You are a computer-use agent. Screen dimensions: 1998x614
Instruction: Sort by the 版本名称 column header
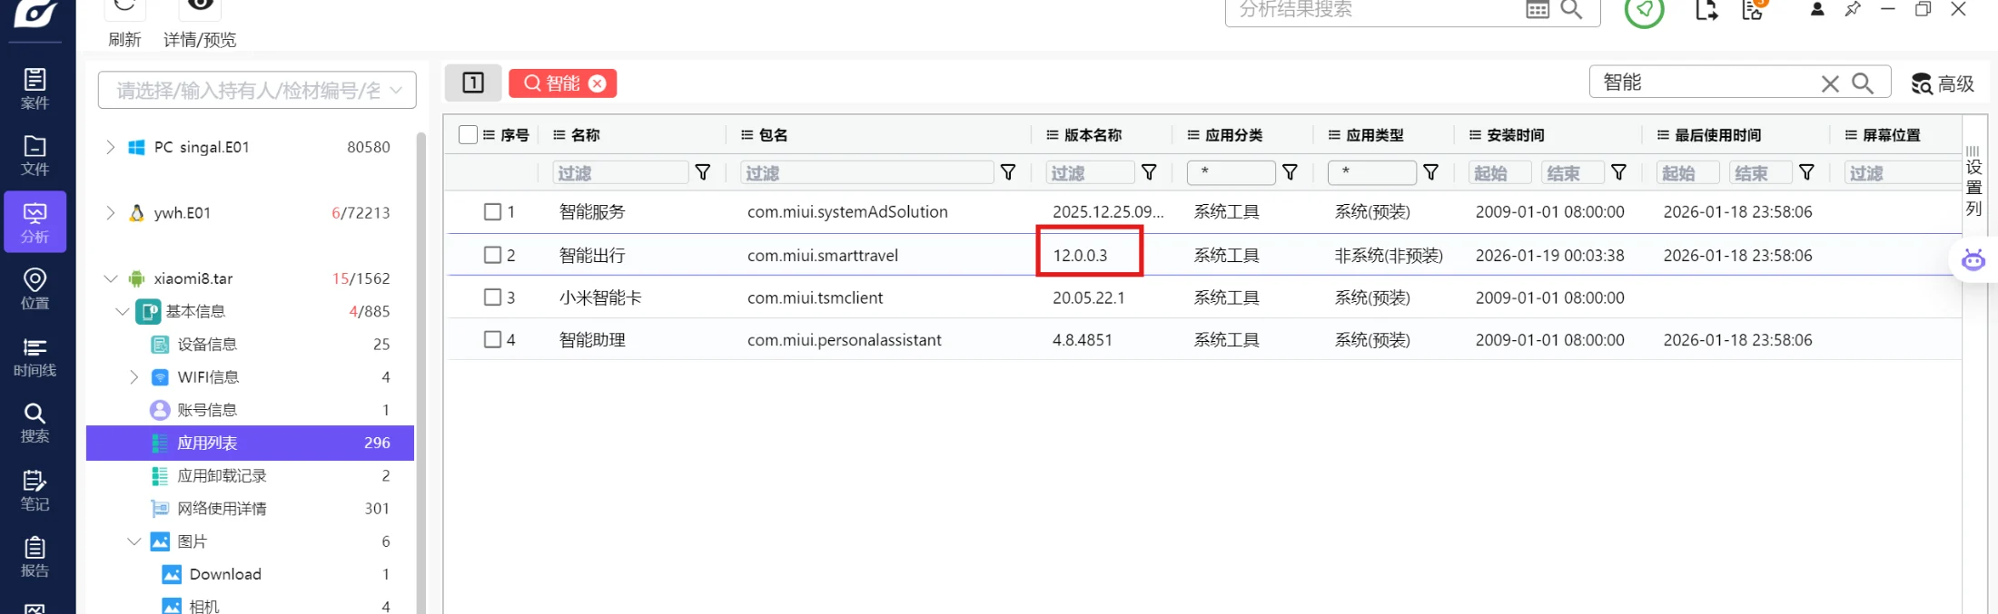point(1093,135)
